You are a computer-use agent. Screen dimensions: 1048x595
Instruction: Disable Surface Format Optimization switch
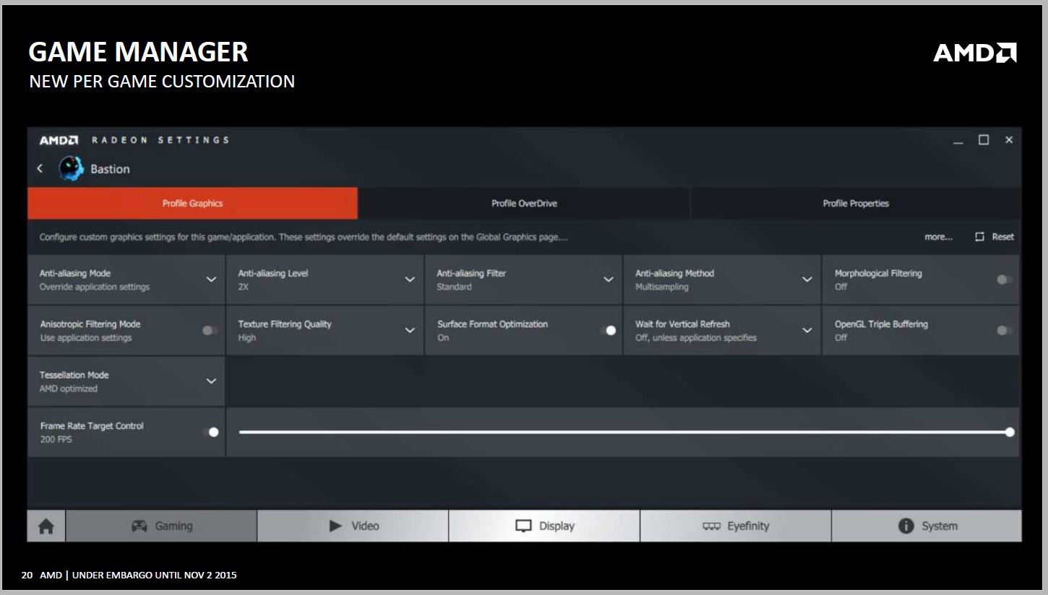click(x=607, y=330)
